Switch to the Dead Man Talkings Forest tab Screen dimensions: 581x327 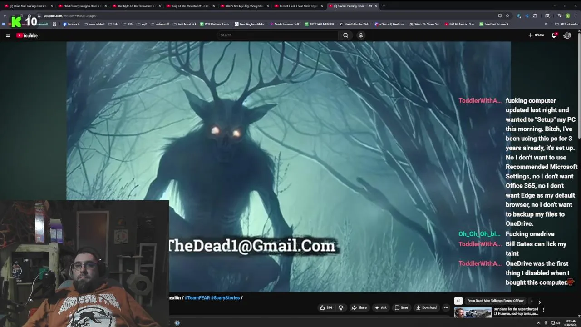coord(28,6)
